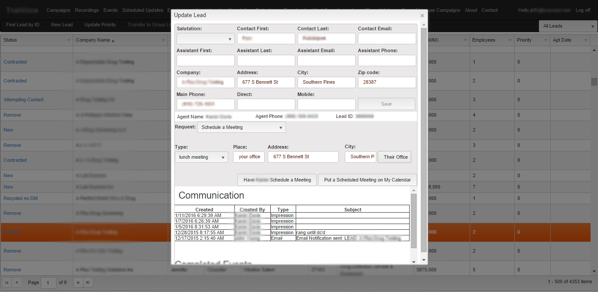Click meeting Address field 677 S Bennett St

pyautogui.click(x=303, y=157)
